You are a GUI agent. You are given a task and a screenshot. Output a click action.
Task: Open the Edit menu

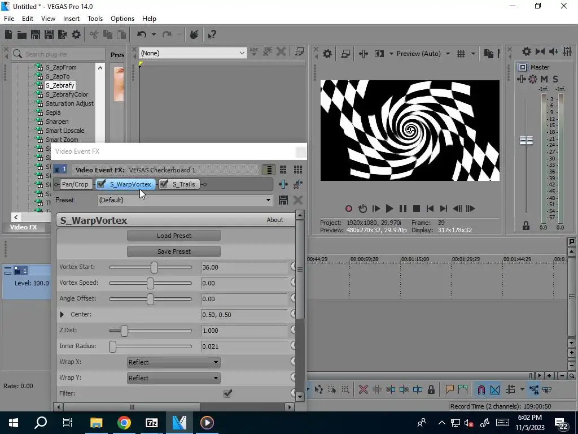tap(28, 19)
